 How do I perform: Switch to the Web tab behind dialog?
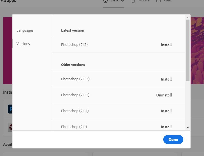164,1
